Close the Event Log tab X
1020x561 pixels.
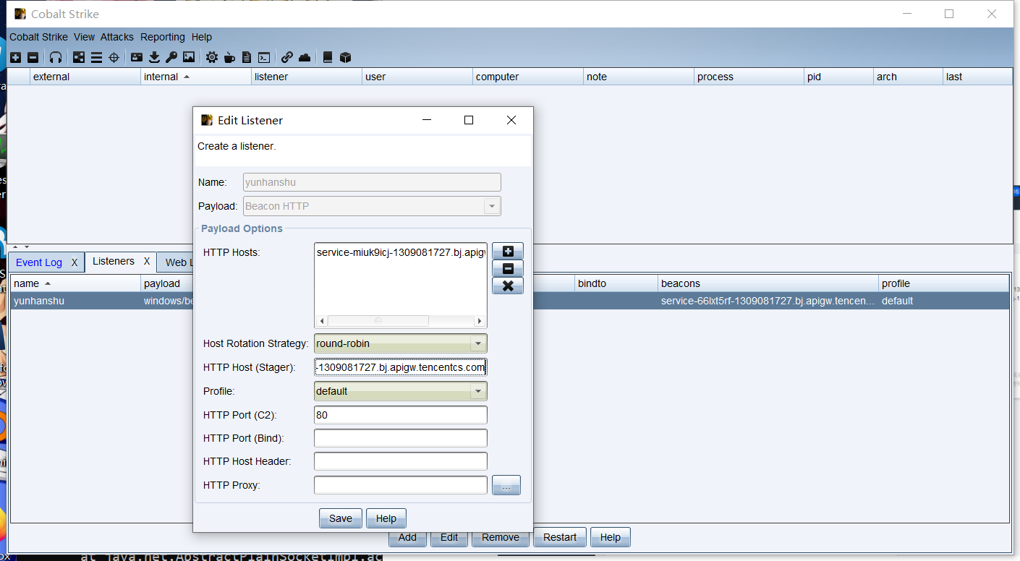tap(75, 262)
